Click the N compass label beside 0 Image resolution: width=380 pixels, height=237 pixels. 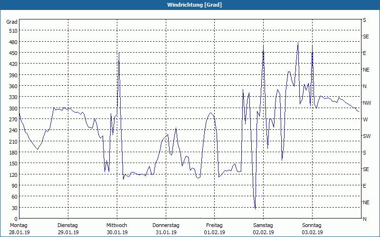(364, 219)
